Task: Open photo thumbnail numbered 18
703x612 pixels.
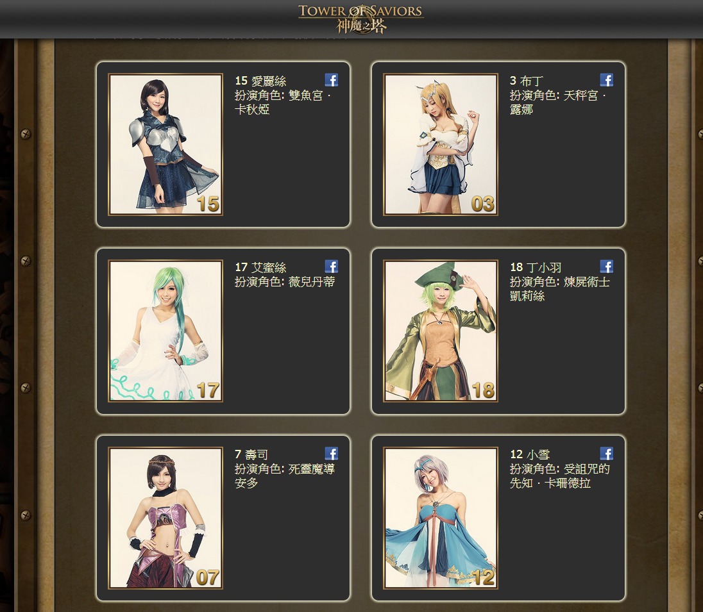Action: point(441,331)
